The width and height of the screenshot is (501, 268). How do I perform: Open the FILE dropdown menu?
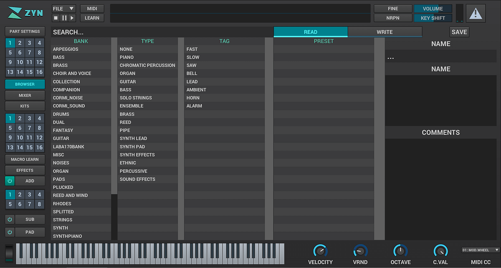[x=64, y=8]
